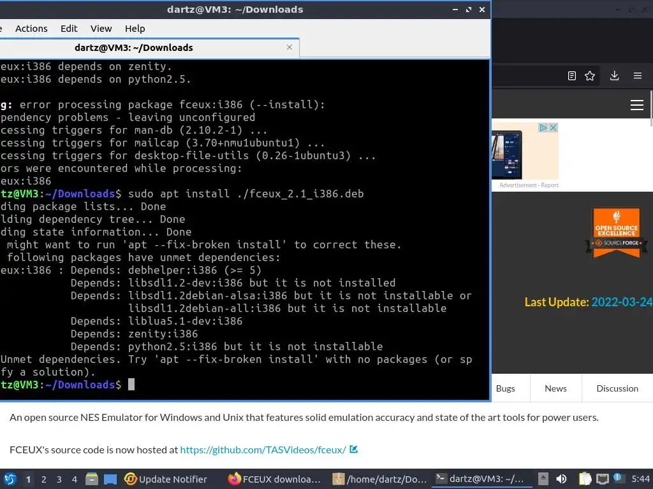This screenshot has width=653, height=489.
Task: Open the View menu in terminal
Action: pos(101,29)
